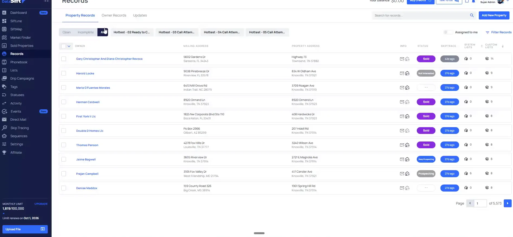Go to the next page with the arrow

click(508, 203)
